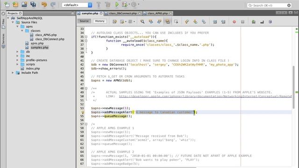Switch to History view
This screenshot has height=168, width=299.
coord(100,21)
